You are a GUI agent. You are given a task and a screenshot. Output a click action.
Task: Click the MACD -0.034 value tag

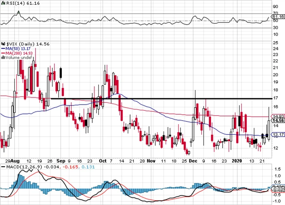(x=278, y=189)
